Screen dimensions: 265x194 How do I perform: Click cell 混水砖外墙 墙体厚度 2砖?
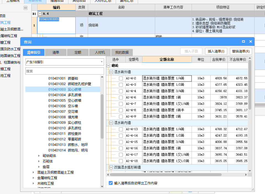pyautogui.click(x=167, y=117)
